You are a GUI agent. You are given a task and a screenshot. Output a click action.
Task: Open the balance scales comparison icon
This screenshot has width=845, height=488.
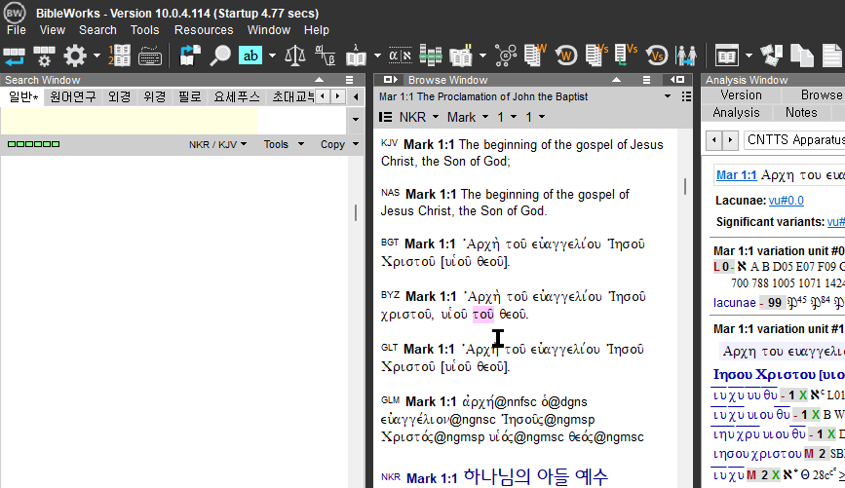click(294, 56)
